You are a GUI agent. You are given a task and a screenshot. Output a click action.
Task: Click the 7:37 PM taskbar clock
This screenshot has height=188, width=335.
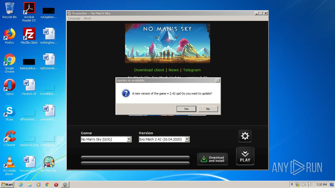pos(321,185)
